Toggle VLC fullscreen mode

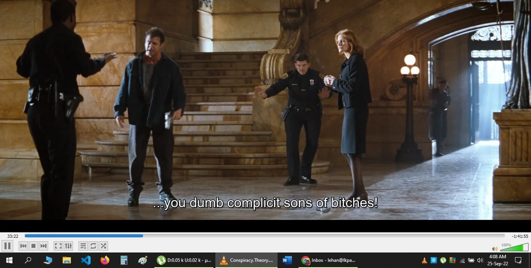pyautogui.click(x=58, y=246)
